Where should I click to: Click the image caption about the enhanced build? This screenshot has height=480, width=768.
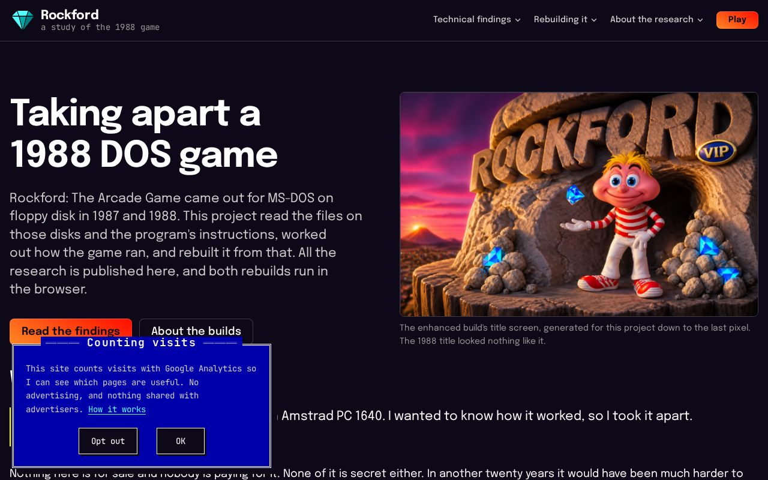pyautogui.click(x=575, y=334)
